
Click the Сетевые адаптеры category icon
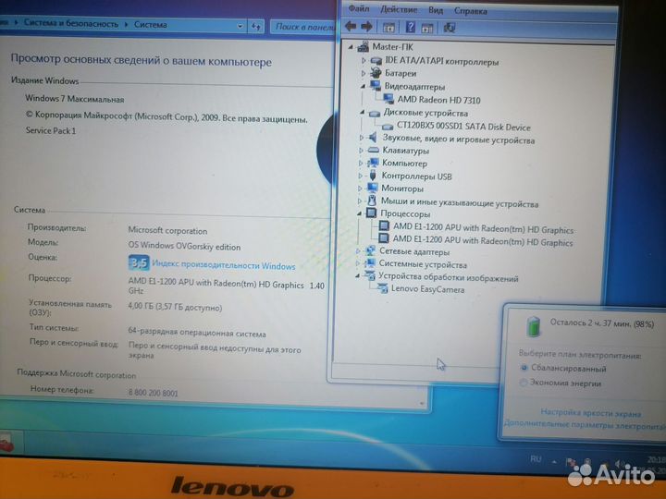coord(370,251)
